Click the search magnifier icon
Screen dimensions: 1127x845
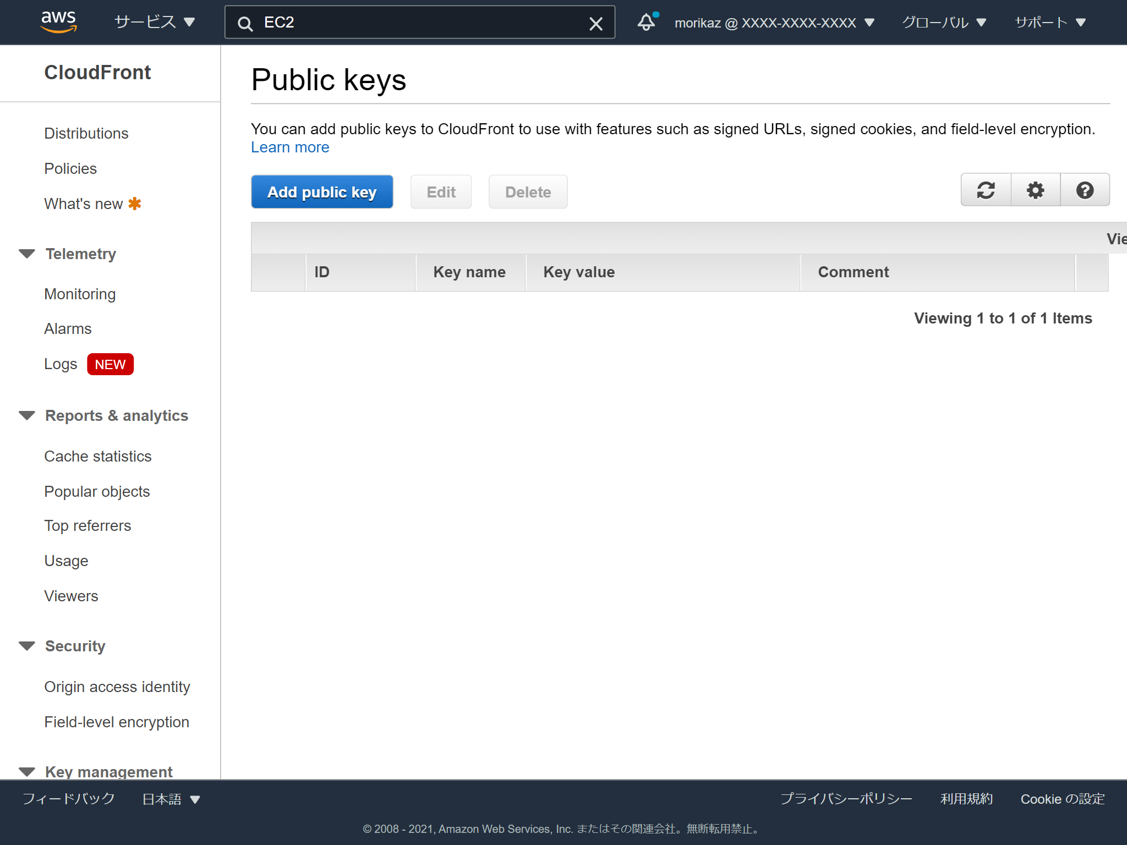[245, 23]
